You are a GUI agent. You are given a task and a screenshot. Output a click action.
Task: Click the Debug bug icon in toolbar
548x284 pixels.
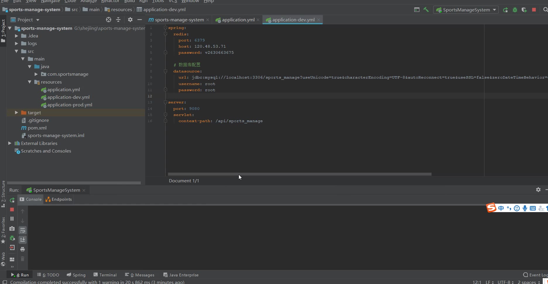(x=515, y=10)
